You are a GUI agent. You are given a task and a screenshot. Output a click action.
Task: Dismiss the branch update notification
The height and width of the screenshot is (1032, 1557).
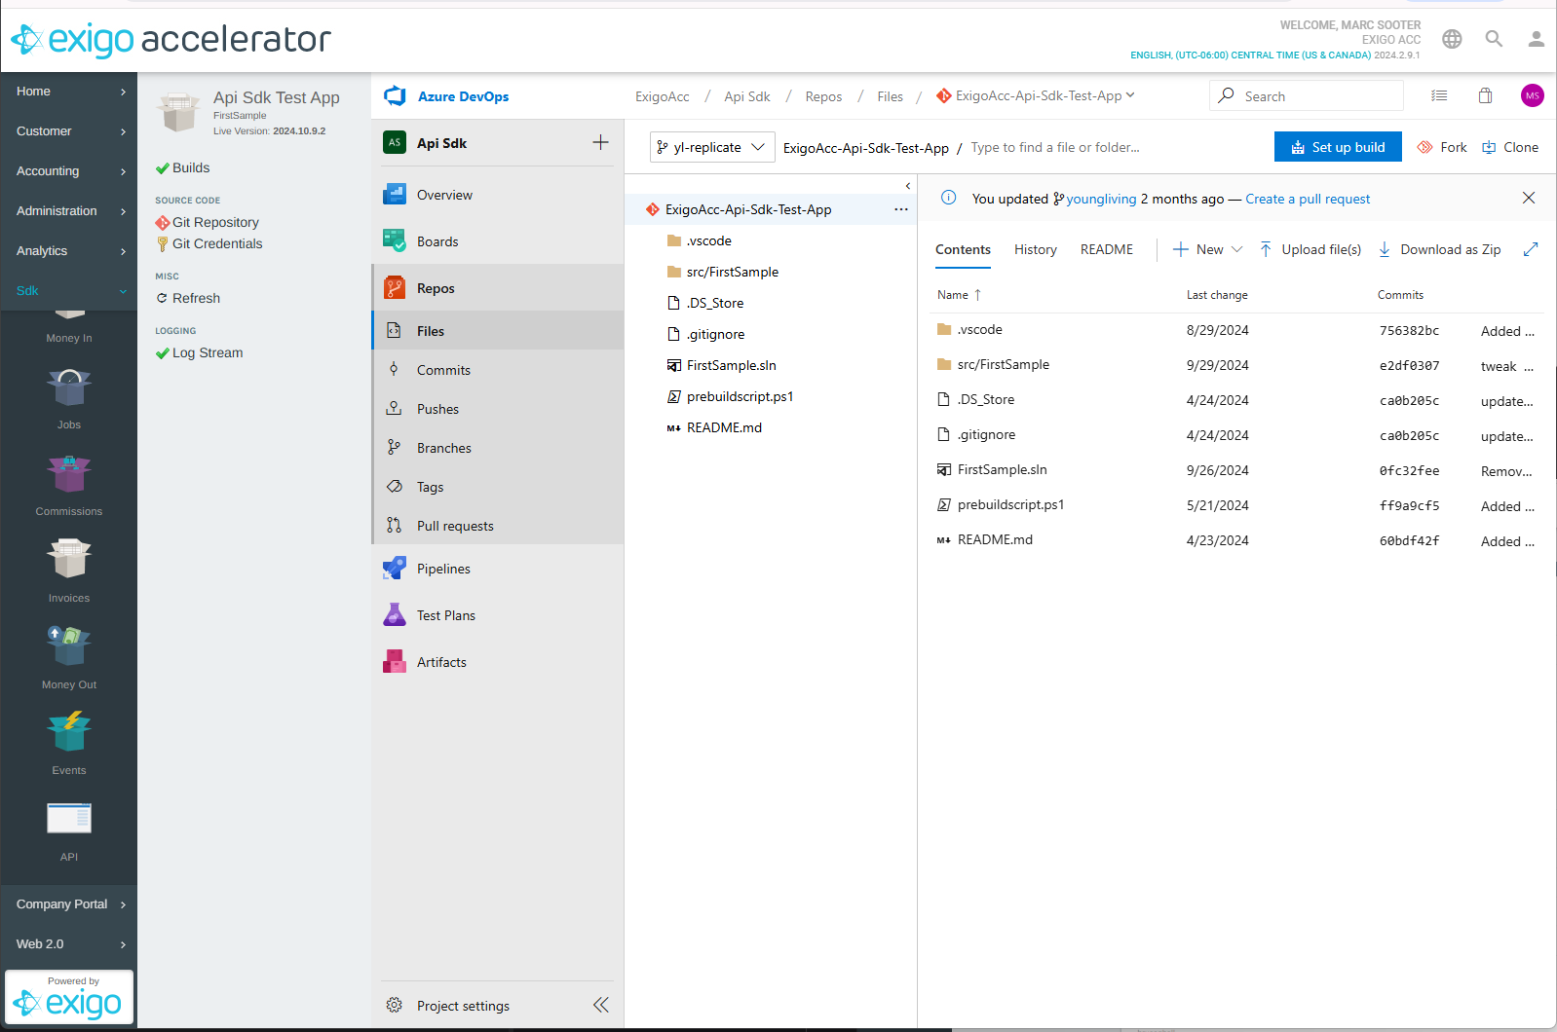pos(1528,198)
